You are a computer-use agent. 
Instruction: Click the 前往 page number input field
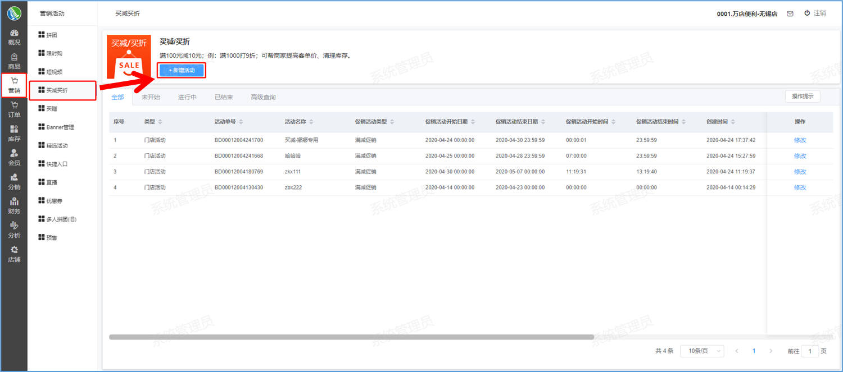click(809, 351)
